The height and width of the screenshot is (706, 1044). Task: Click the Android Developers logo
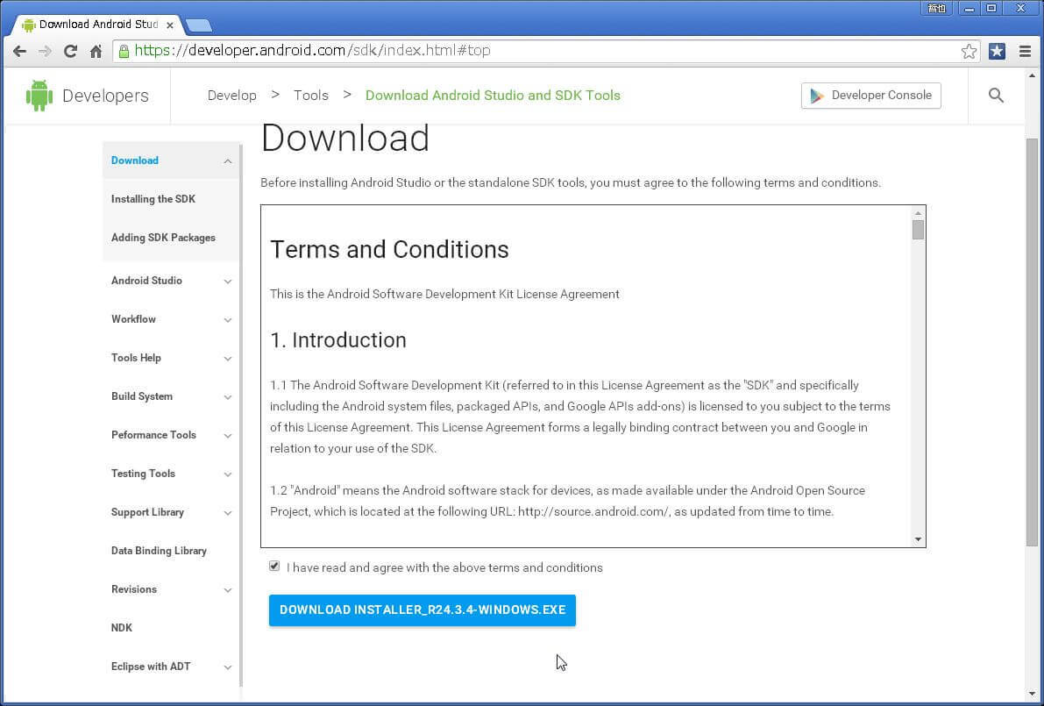tap(87, 96)
